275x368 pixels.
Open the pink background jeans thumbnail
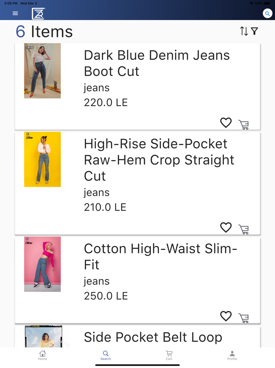tap(42, 264)
